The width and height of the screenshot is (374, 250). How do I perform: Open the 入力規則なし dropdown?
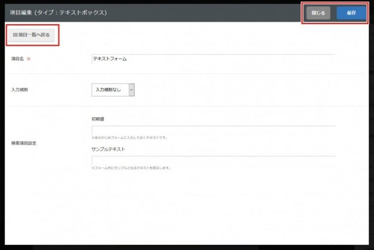113,90
